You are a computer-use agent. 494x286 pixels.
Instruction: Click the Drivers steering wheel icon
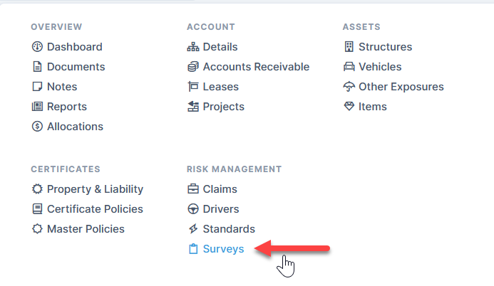[193, 209]
